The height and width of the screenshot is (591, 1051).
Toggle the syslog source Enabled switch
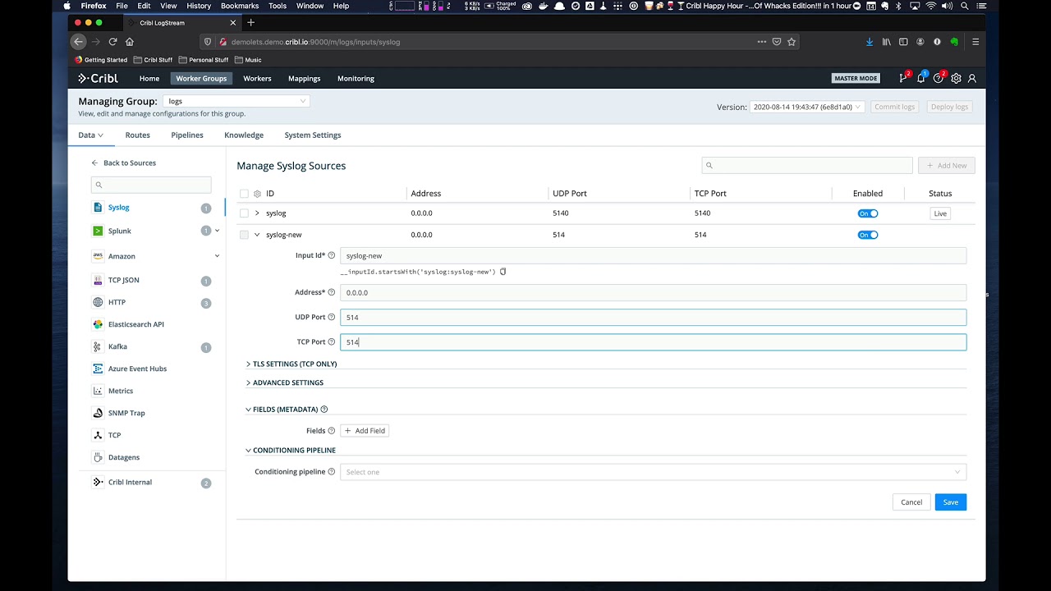tap(868, 213)
